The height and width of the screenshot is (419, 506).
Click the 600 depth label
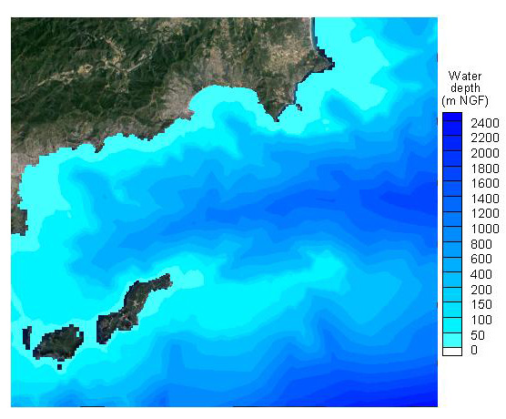point(481,259)
